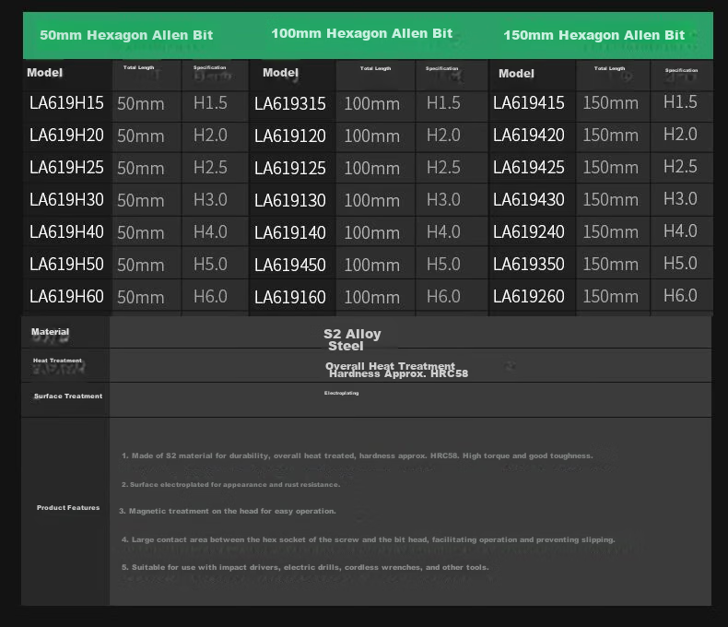
Task: Click the 50mm length beside LA619H30
Action: pyautogui.click(x=141, y=200)
